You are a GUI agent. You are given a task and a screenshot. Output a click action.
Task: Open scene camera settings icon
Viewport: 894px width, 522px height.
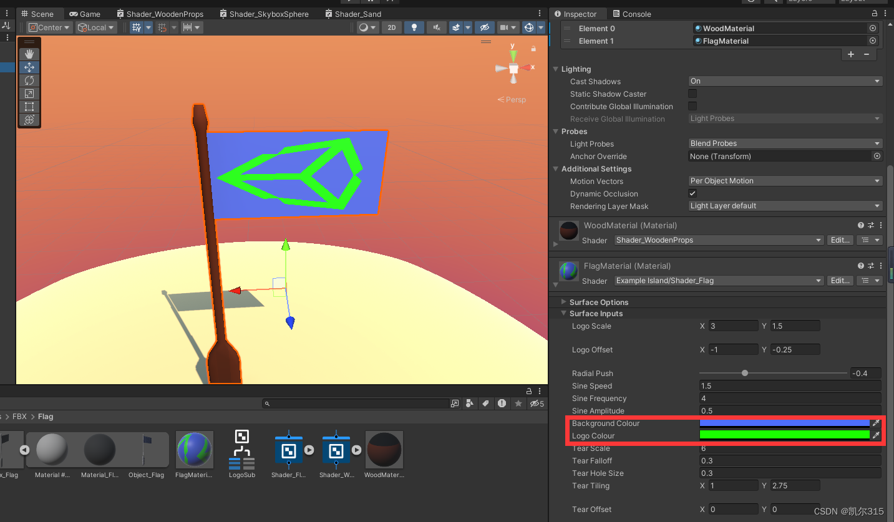[504, 27]
